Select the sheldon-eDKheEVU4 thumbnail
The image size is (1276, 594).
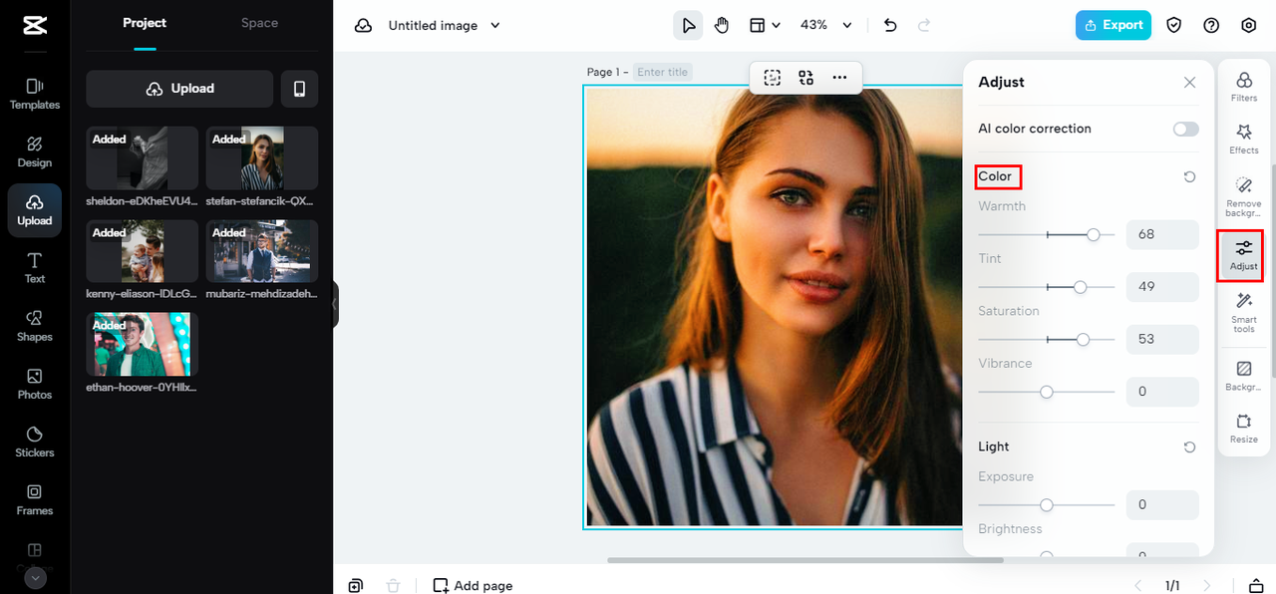[x=143, y=157]
